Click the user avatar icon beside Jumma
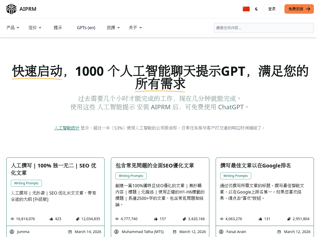This screenshot has height=237, width=316. click(12, 232)
